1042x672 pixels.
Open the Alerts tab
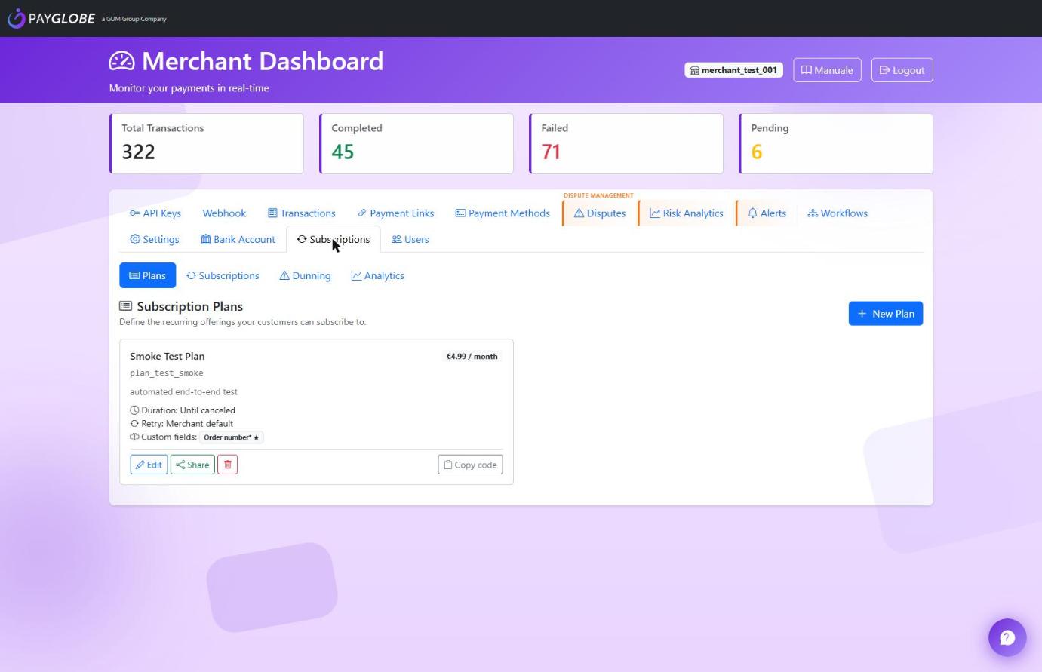[767, 213]
